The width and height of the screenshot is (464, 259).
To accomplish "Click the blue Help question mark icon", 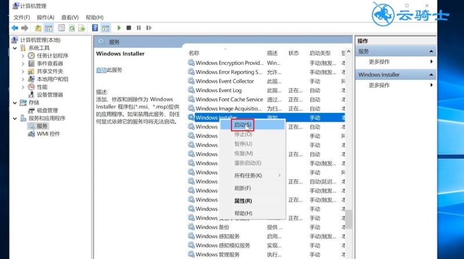I will pos(95,28).
